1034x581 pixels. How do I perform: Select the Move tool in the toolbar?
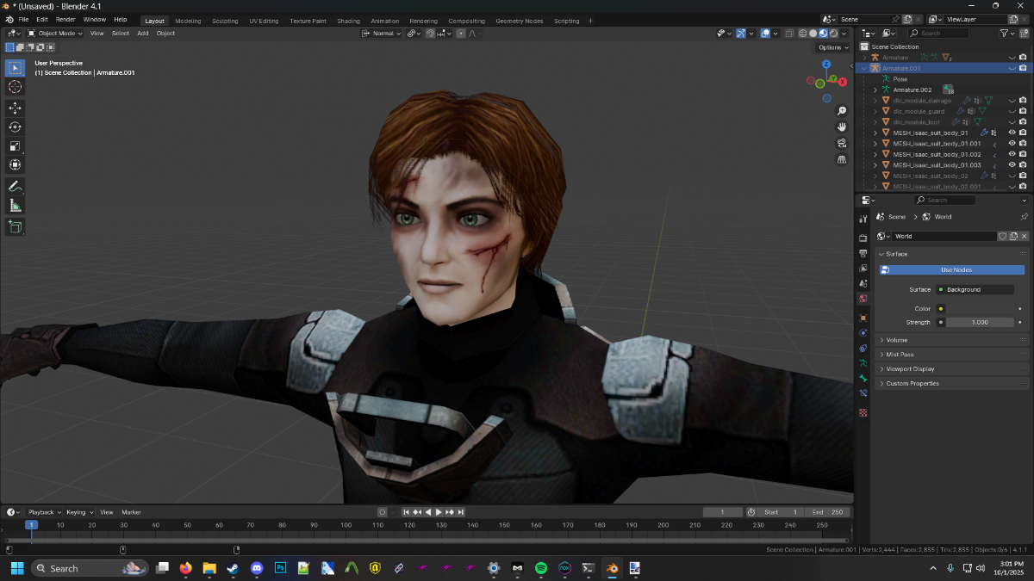click(x=15, y=108)
